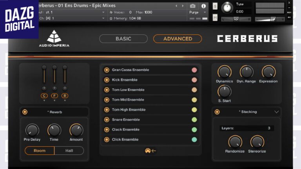Image resolution: width=301 pixels, height=169 pixels.
Task: Click the Tom High Ensemble color swatch
Action: pyautogui.click(x=194, y=110)
